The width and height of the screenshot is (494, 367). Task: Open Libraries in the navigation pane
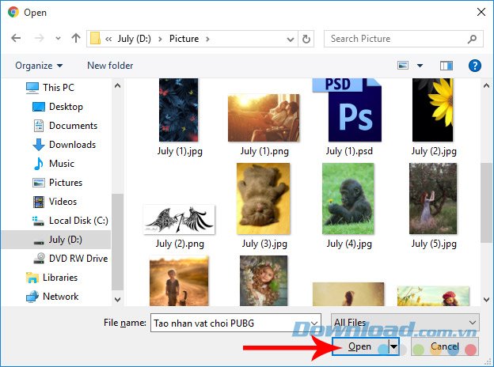tap(60, 278)
